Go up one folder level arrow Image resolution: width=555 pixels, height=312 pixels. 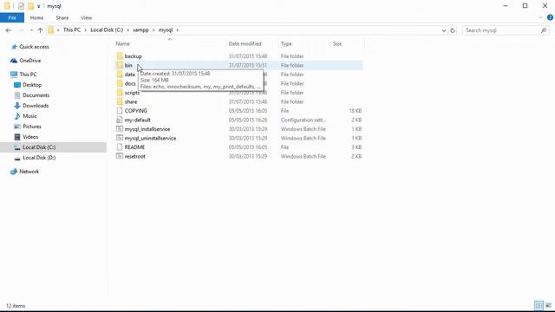point(41,30)
